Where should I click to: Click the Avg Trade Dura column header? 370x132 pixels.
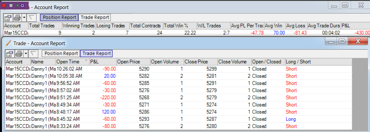coord(324,26)
